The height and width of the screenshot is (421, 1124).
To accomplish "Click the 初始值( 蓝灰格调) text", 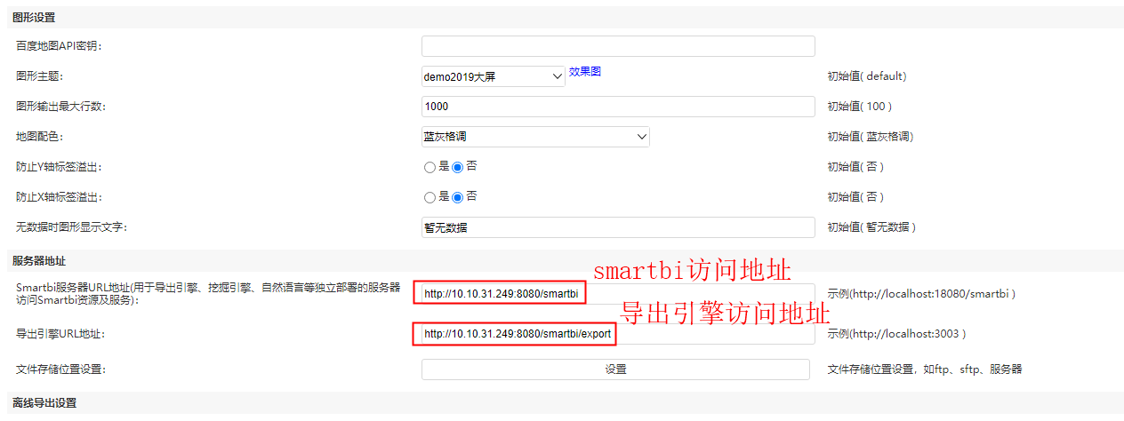I will pyautogui.click(x=871, y=137).
